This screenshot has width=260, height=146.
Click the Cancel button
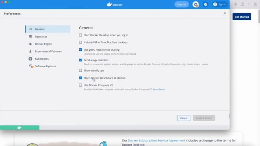tap(184, 118)
